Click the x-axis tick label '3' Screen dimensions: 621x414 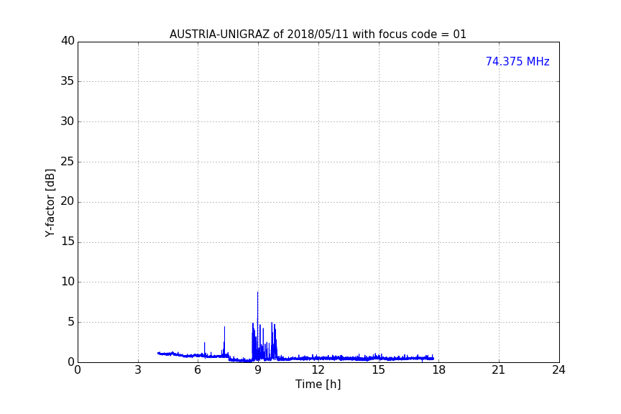point(138,370)
